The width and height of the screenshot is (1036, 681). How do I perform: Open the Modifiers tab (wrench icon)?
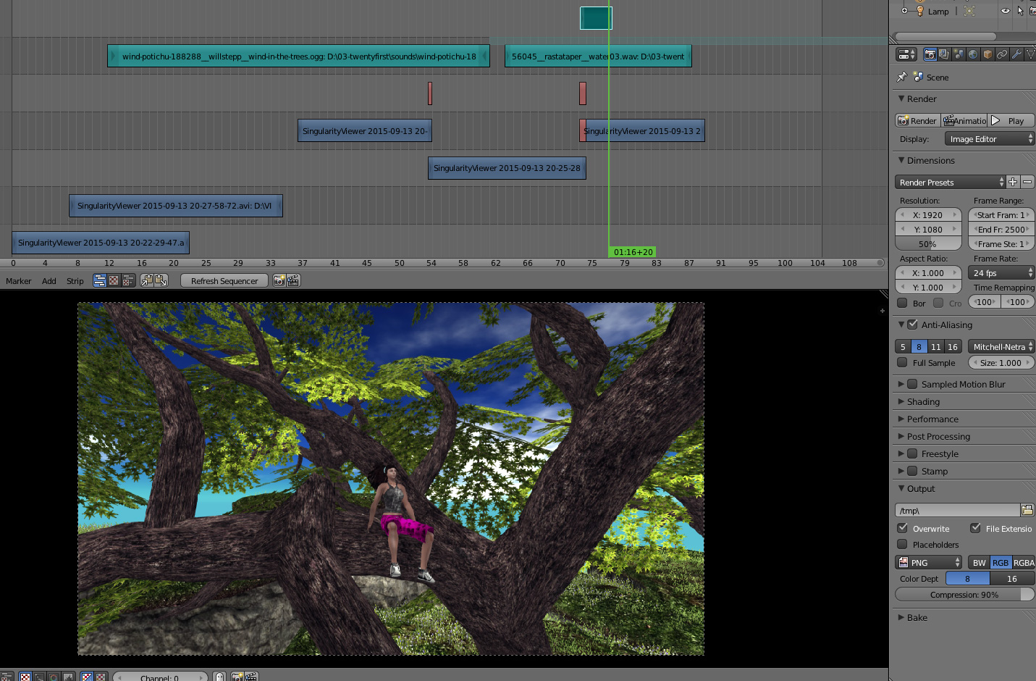1016,54
